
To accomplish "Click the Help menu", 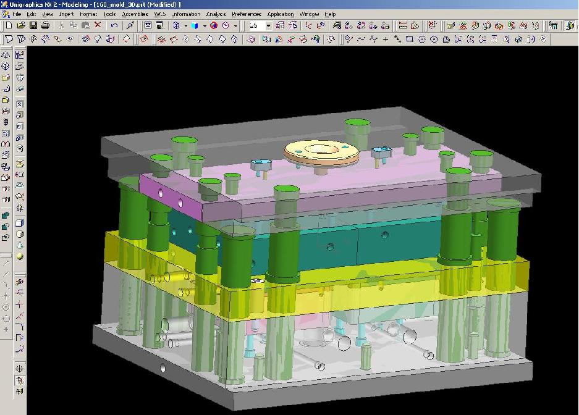I will tap(330, 14).
